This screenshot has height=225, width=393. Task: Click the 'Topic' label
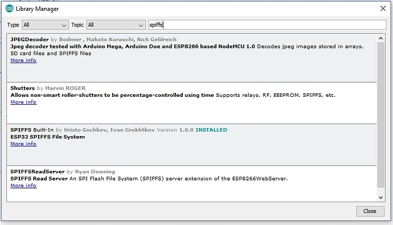pyautogui.click(x=77, y=25)
